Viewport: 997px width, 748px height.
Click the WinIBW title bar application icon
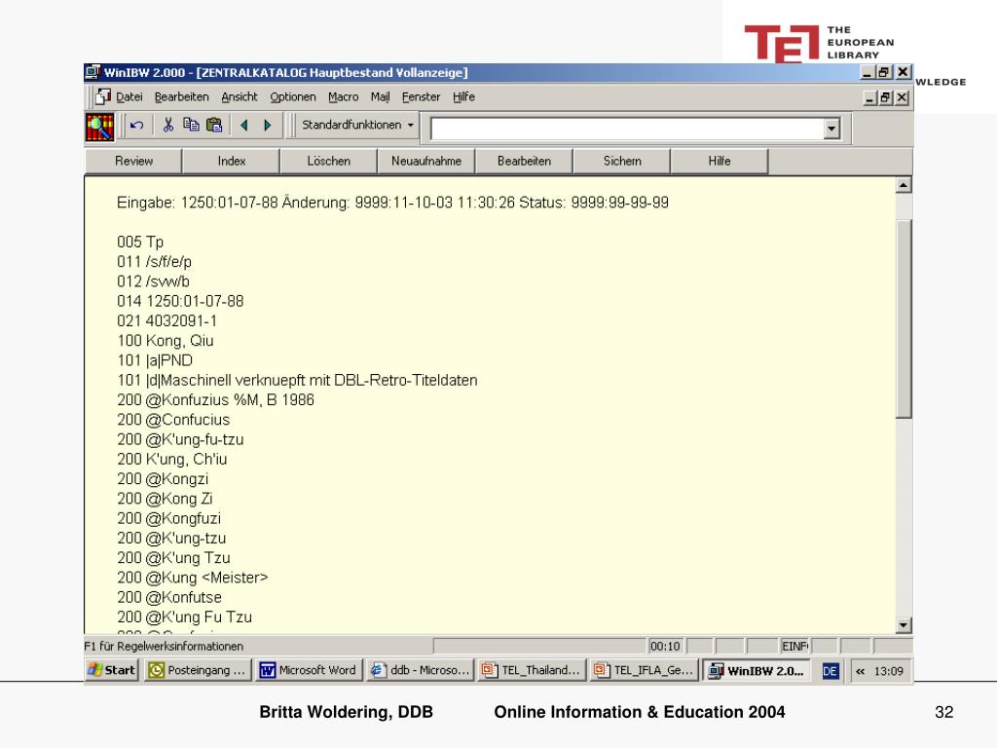pyautogui.click(x=92, y=72)
